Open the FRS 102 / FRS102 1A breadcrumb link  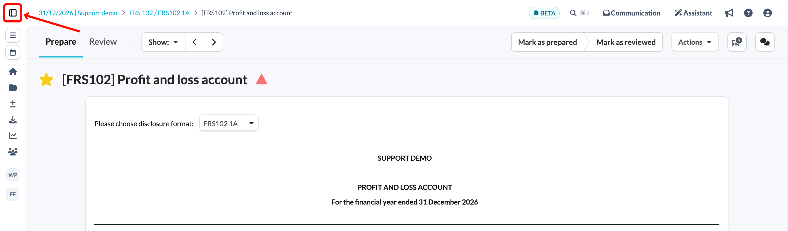point(159,13)
